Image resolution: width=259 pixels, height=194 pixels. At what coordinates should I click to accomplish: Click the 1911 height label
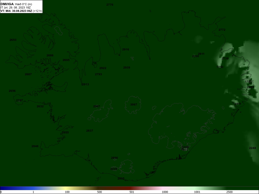coord(238,104)
